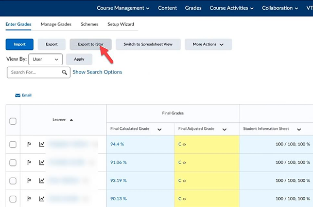Viewport: 313px width, 207px height.
Task: Click the adjusted grade icon next to C in the 90.13 % row
Action: click(x=184, y=199)
